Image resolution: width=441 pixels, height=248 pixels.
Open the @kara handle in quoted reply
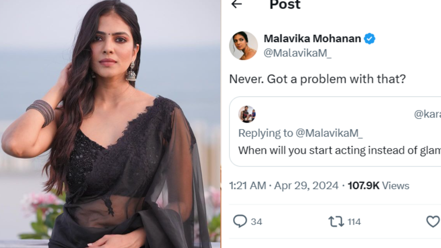pos(427,114)
